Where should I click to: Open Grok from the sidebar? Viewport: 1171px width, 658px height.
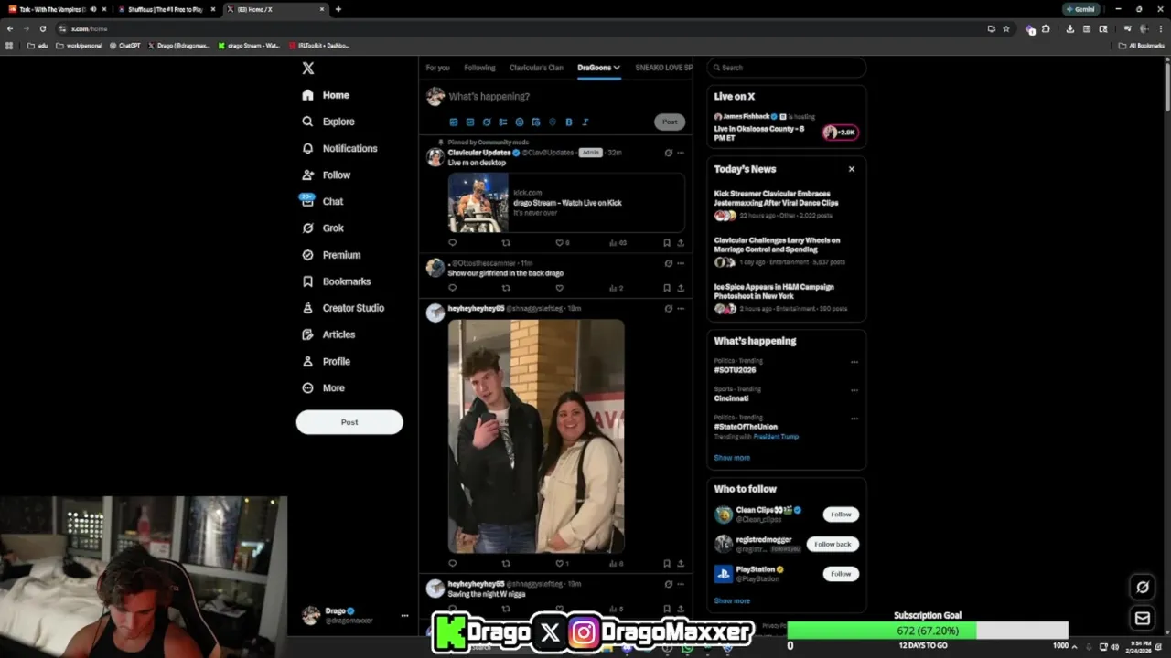point(323,228)
